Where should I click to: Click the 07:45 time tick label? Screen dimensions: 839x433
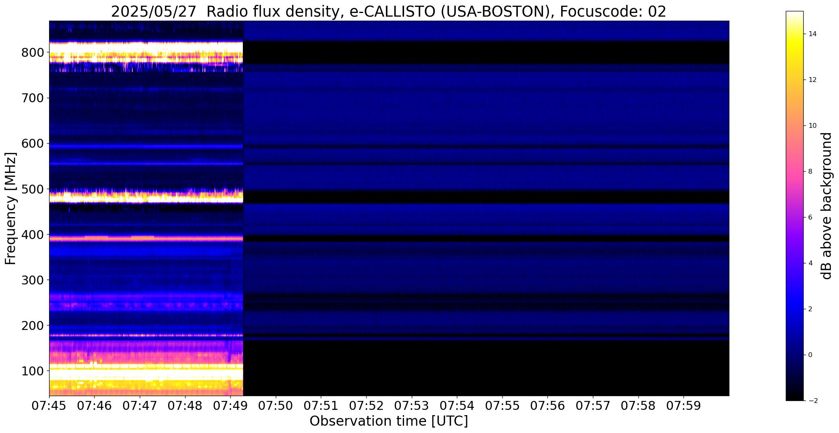click(49, 406)
